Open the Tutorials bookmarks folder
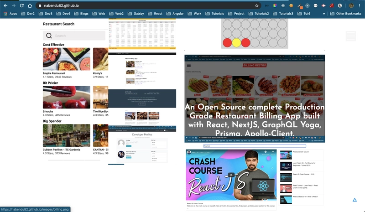The height and width of the screenshot is (212, 365). coord(214,14)
